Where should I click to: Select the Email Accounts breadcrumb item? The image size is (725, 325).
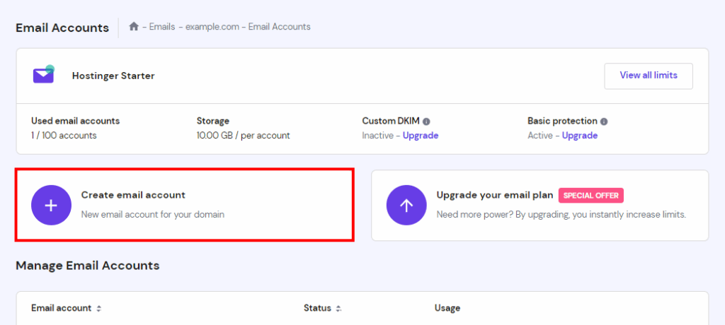point(279,27)
